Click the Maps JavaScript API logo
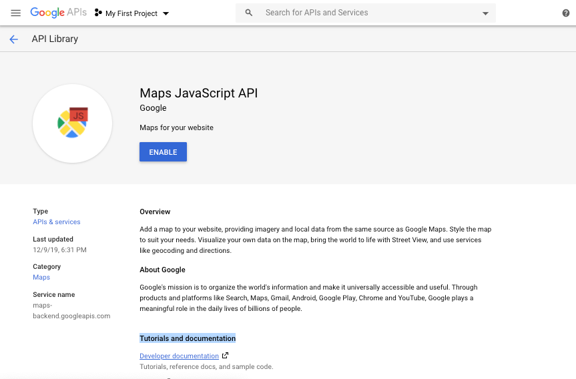Screen dimensions: 576x379 72,123
